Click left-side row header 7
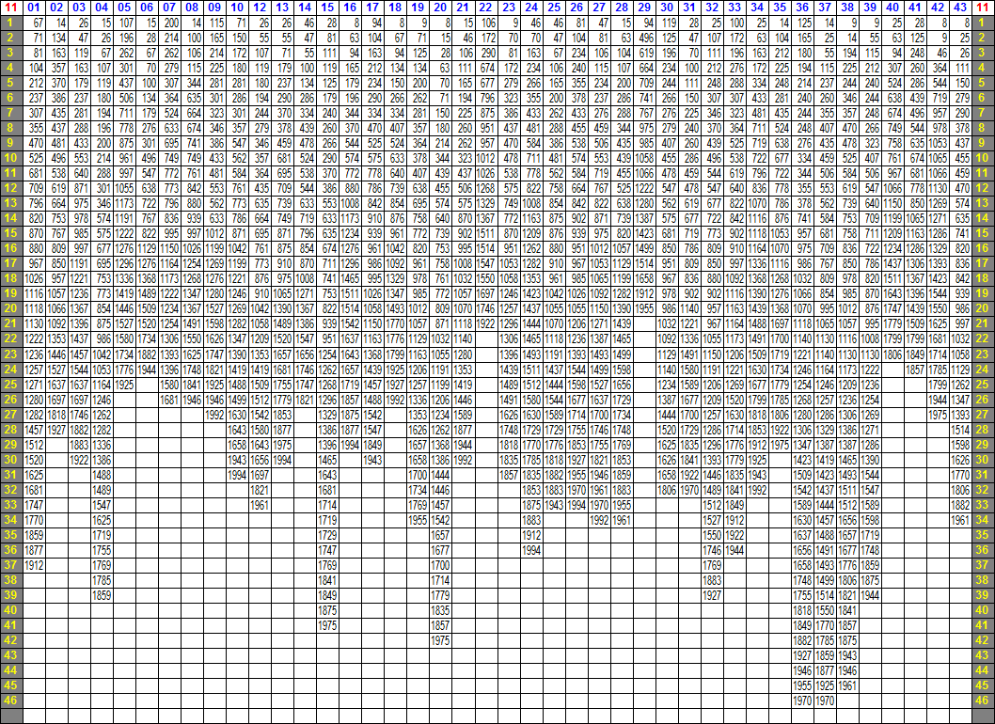 tap(10, 113)
